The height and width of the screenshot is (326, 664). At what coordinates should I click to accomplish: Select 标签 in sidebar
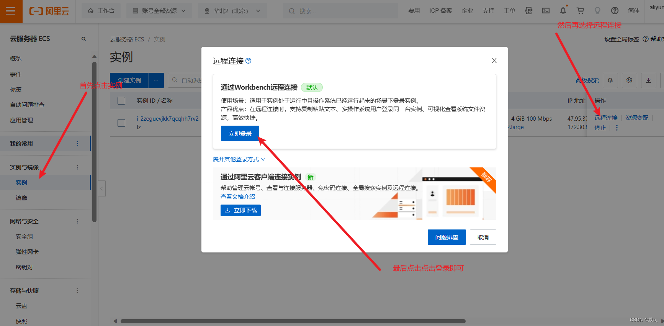(16, 89)
